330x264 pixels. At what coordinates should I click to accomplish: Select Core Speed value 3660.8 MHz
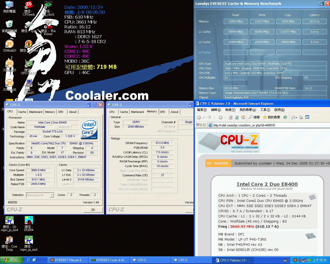pos(38,170)
